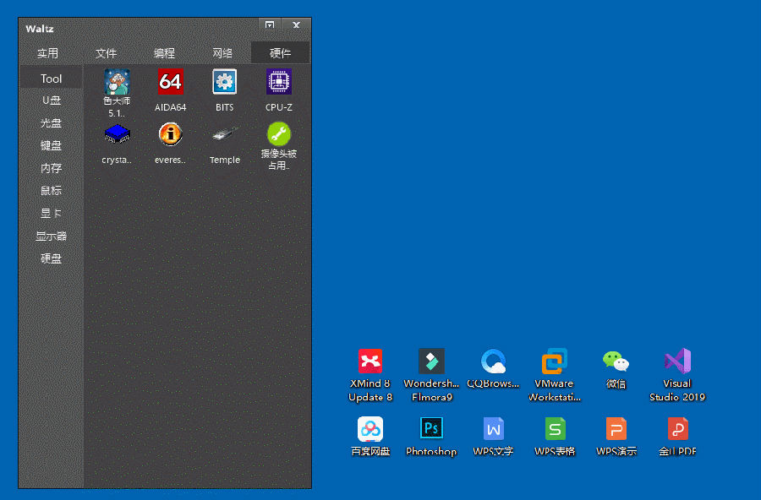Launch Visual Studio 2019 shortcut
The height and width of the screenshot is (500, 761).
pyautogui.click(x=677, y=361)
